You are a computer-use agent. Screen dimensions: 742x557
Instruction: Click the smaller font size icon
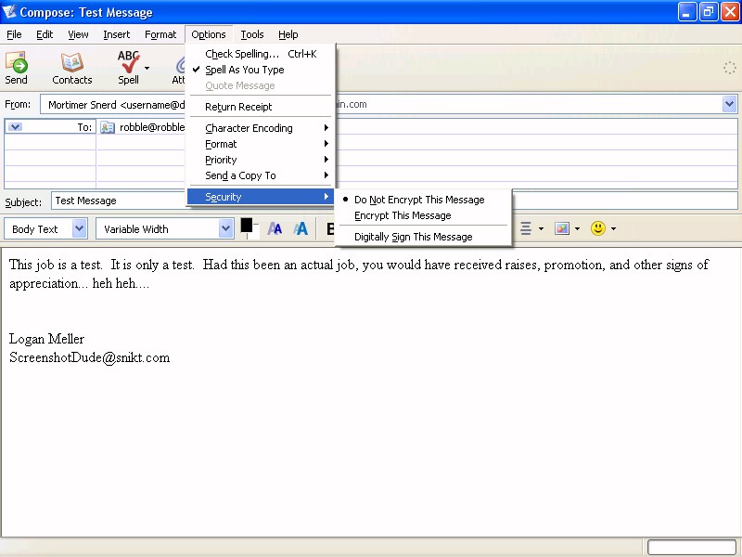tap(275, 229)
